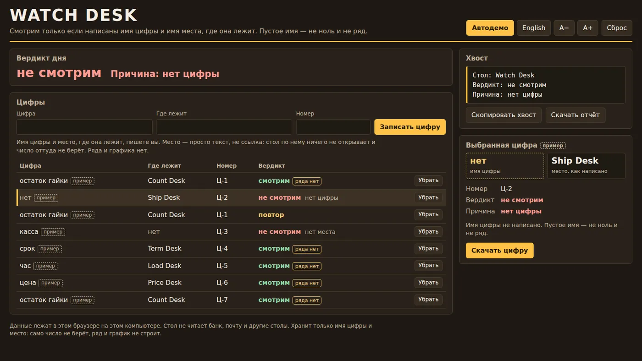The image size is (642, 361).
Task: Increase font size with A+ button
Action: [587, 28]
